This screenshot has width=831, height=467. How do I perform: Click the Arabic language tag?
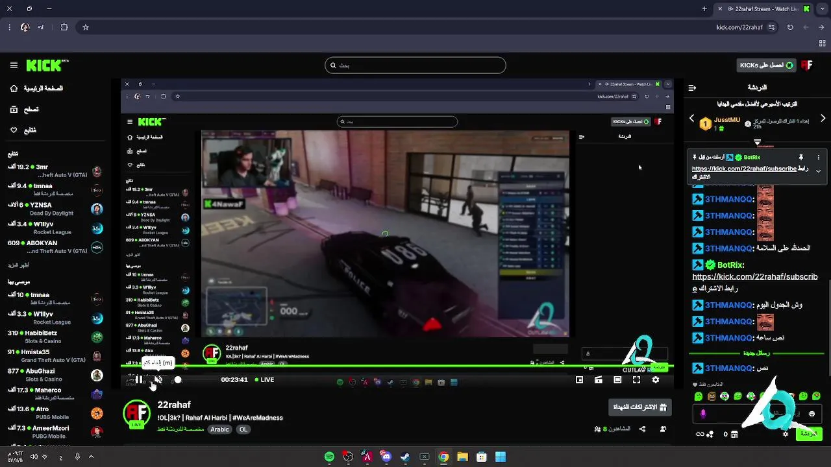click(x=219, y=429)
